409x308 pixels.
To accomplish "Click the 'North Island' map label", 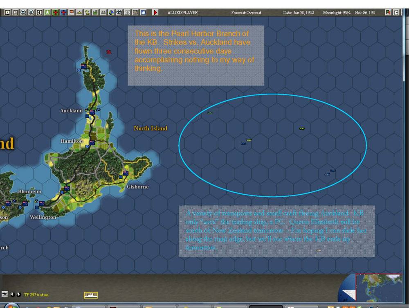I will [x=151, y=128].
